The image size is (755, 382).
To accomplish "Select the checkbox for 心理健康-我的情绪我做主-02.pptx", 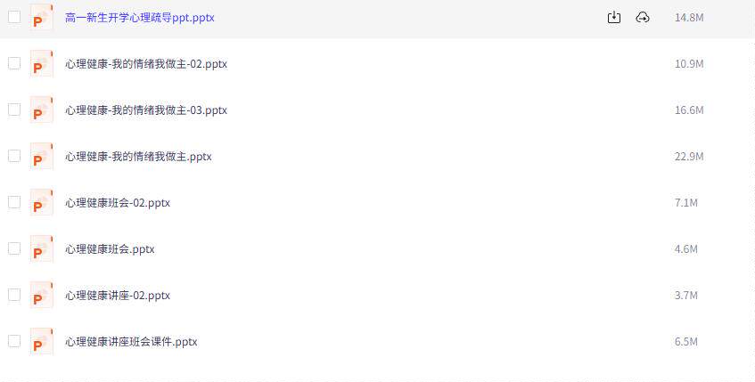I will tap(14, 63).
